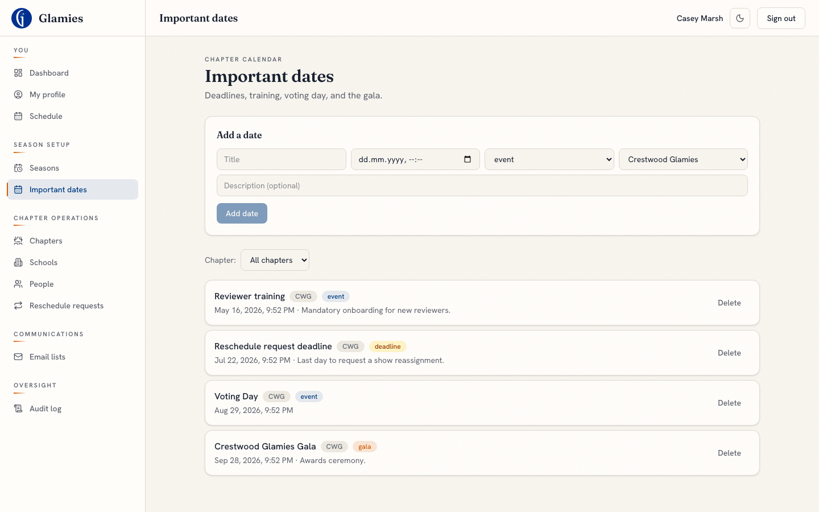
Task: Open Schools section
Action: (73, 262)
